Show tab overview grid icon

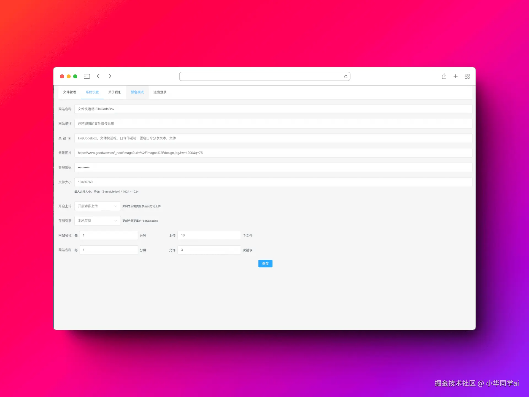tap(467, 76)
